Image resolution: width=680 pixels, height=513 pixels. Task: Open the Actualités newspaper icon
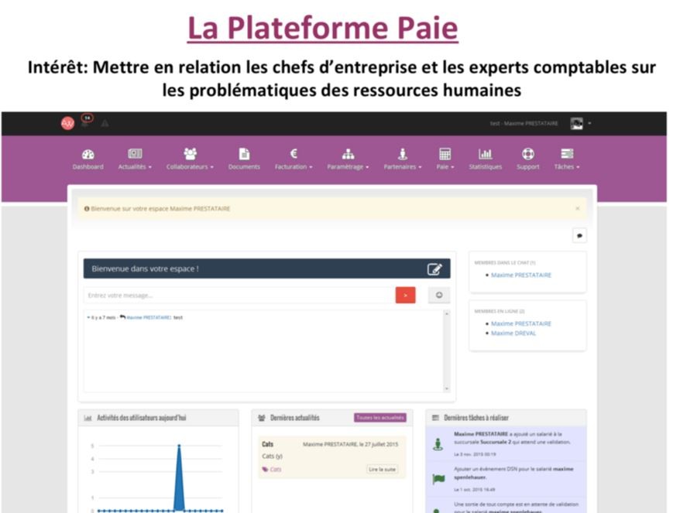135,153
